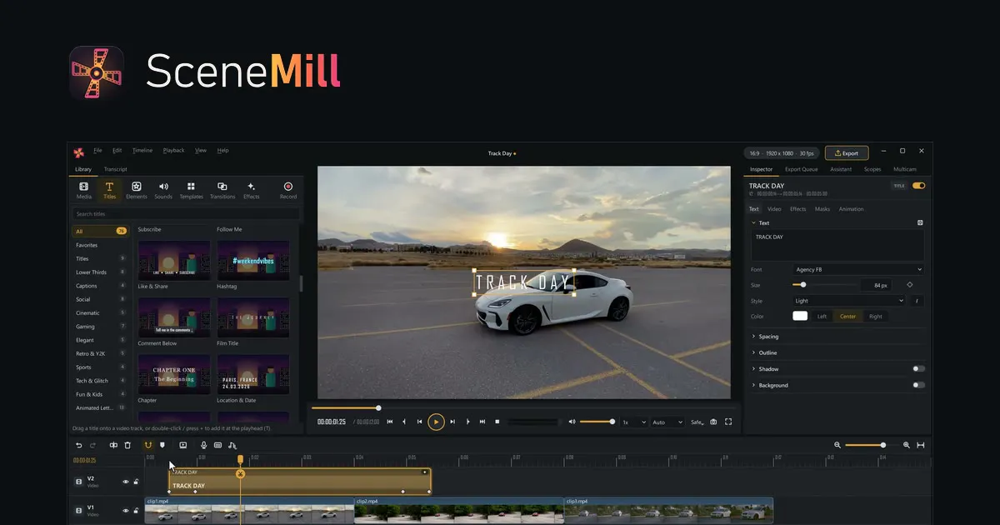Enter fullscreen preview mode

click(x=728, y=422)
